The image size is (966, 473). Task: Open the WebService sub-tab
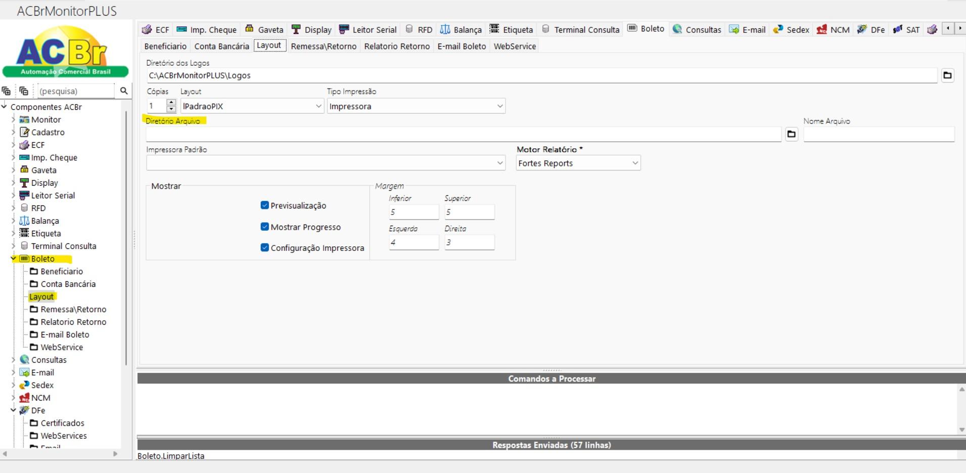click(515, 46)
